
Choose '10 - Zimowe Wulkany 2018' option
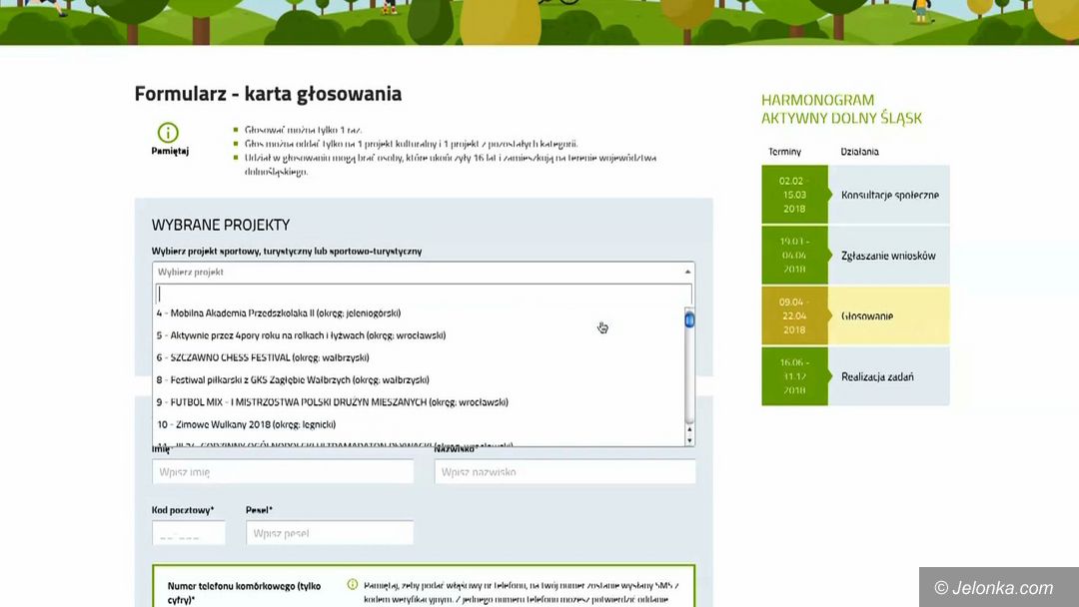pyautogui.click(x=419, y=425)
